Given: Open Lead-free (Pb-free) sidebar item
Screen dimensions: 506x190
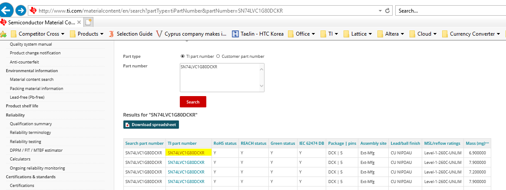Looking at the screenshot, I should (27, 97).
